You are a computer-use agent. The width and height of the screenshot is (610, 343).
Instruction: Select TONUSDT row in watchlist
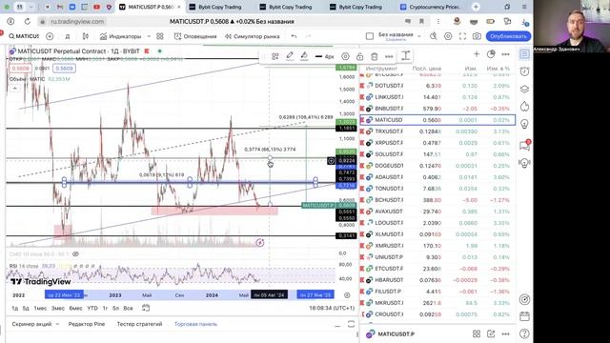[437, 189]
